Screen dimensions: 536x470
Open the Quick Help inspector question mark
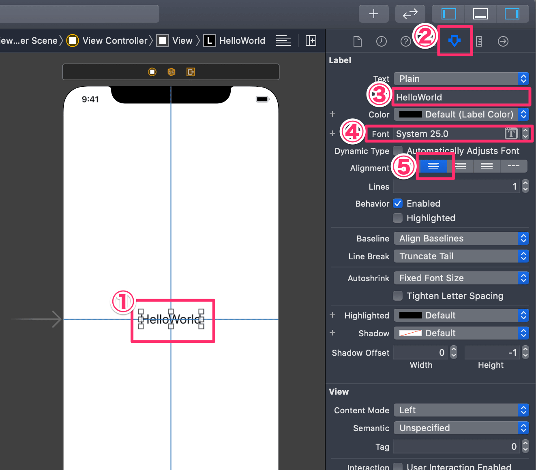click(x=405, y=41)
